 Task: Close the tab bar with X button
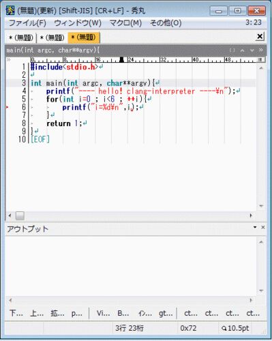tap(260, 36)
